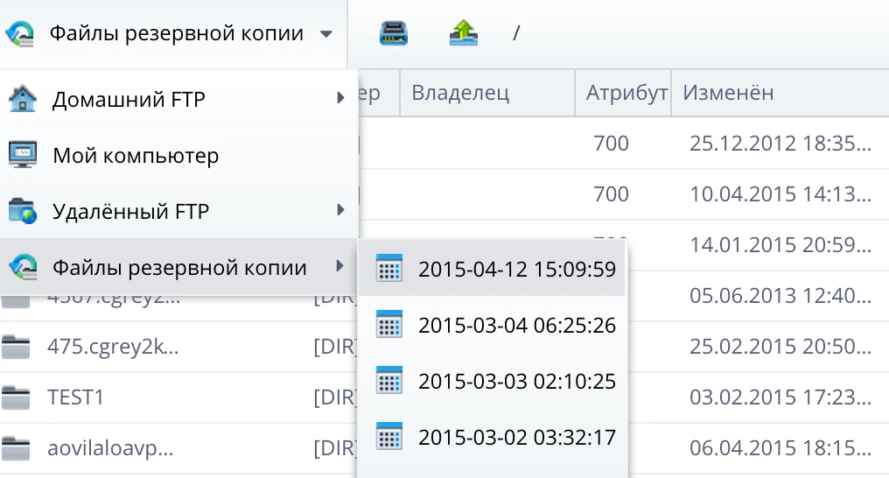Screen dimensions: 889x478
Task: Click [DIR] label in 475.cgrey2k... row
Action: [x=336, y=347]
